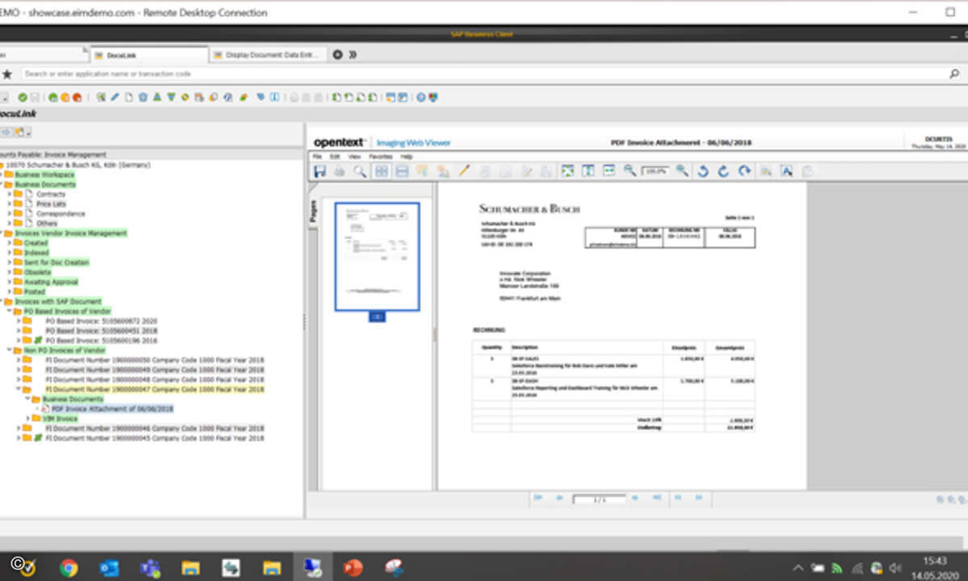The image size is (968, 581).
Task: Open the vertical Pages side tab
Action: 313,211
